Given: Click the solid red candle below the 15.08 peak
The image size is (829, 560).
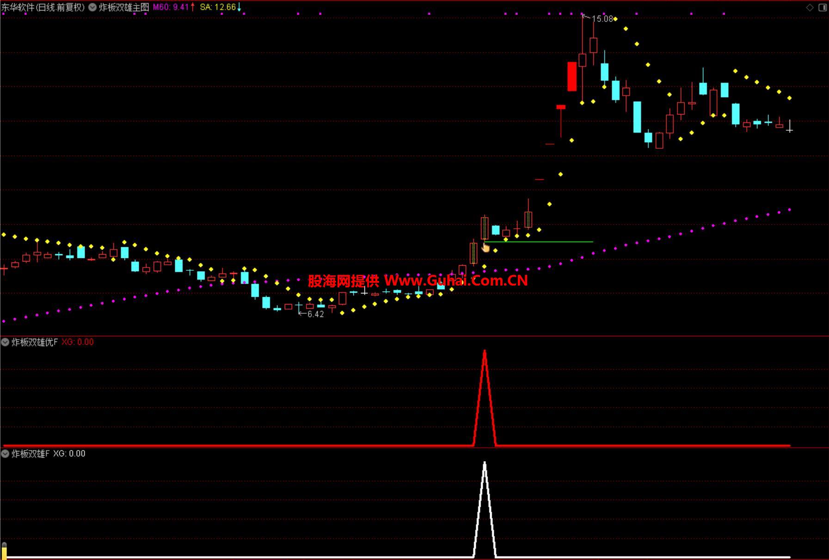Looking at the screenshot, I should click(572, 76).
